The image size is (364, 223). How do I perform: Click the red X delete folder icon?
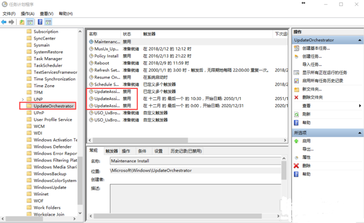(296, 97)
